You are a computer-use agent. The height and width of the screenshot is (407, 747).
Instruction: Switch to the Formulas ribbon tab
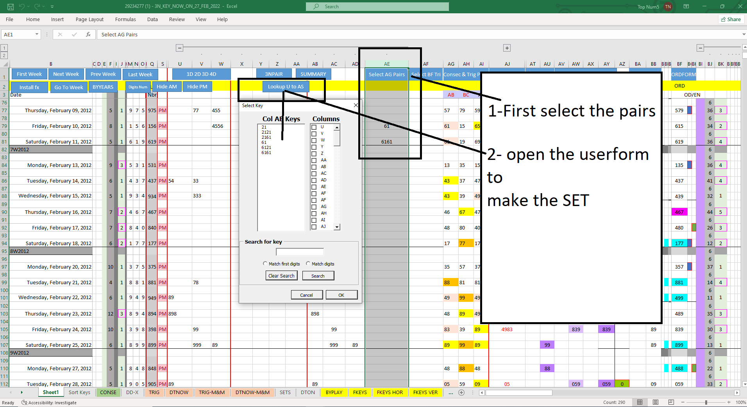click(125, 19)
